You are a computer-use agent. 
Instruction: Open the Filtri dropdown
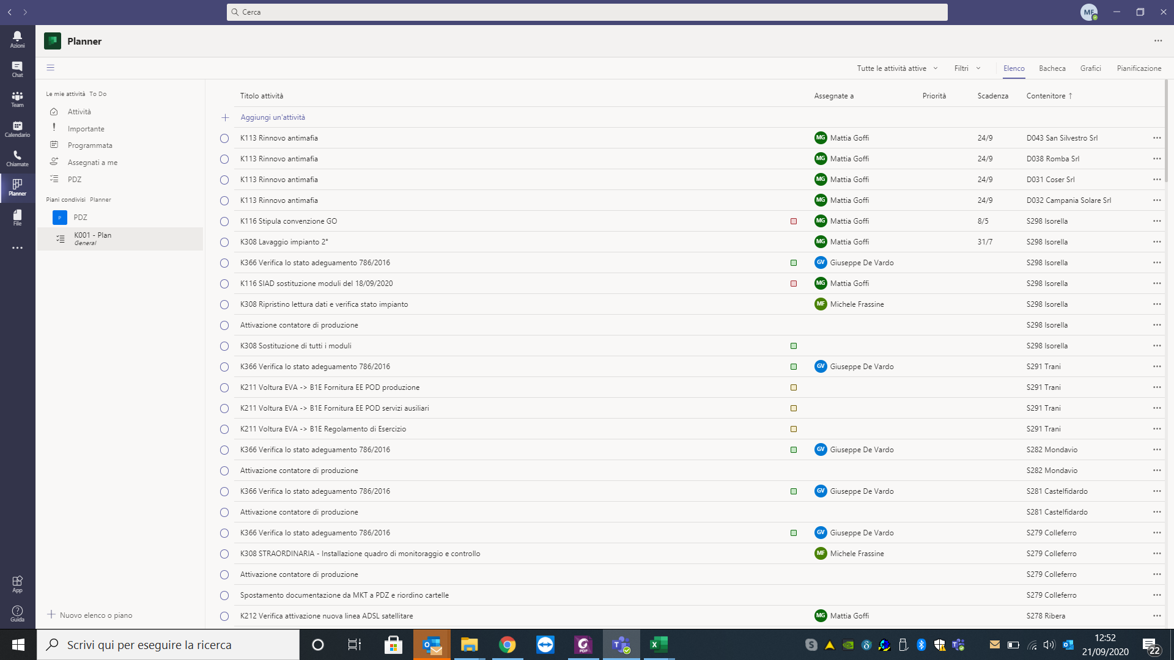click(x=967, y=68)
